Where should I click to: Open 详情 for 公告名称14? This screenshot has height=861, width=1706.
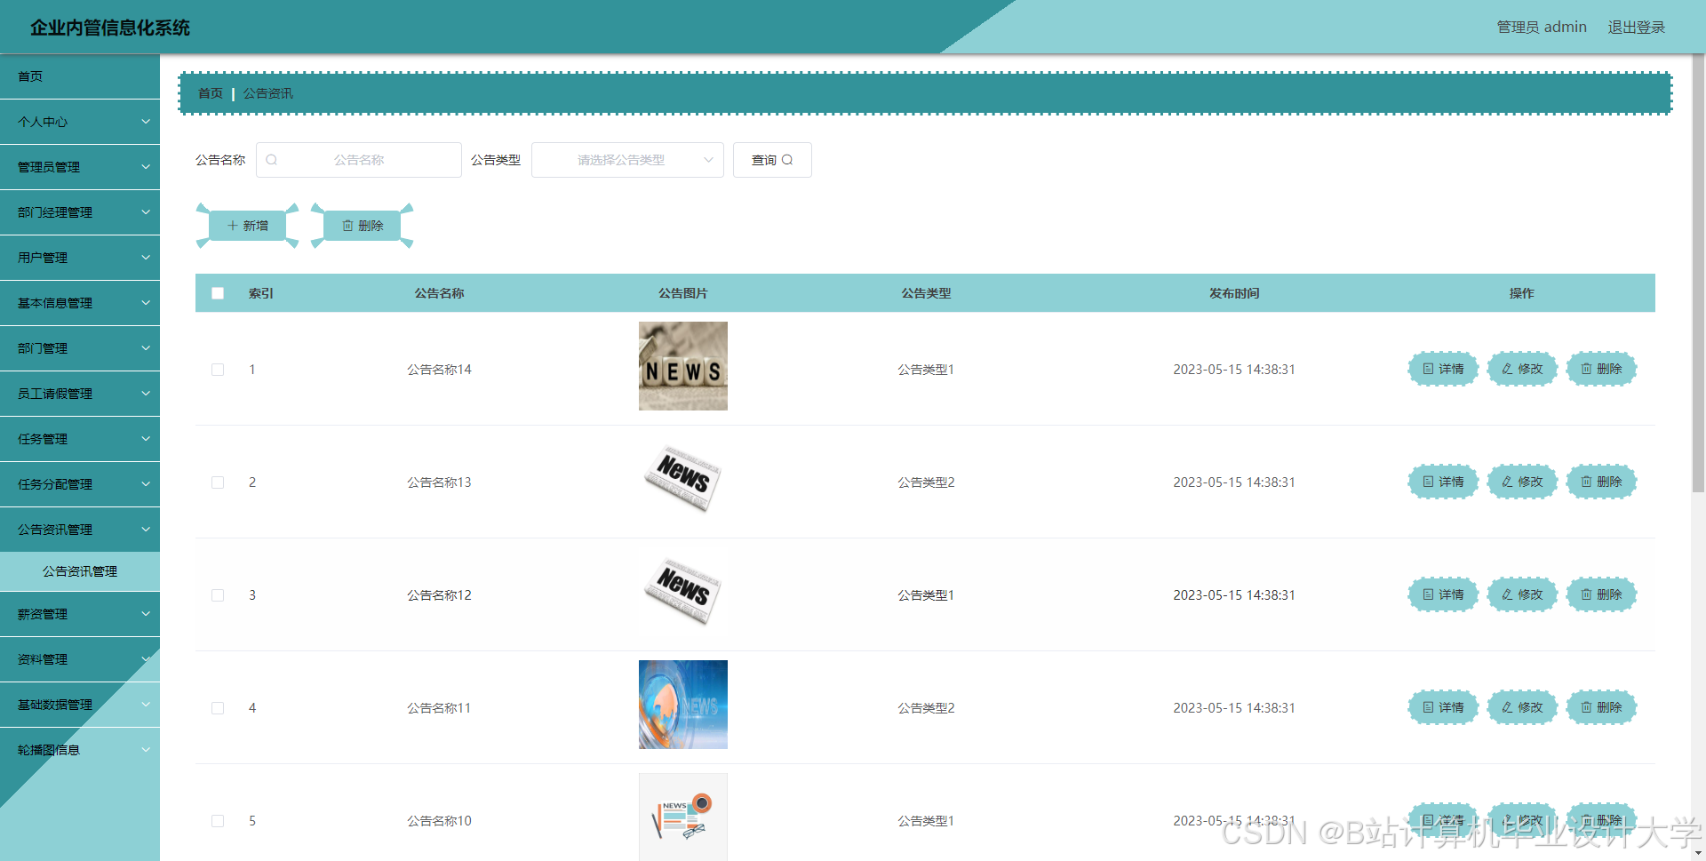pos(1443,369)
